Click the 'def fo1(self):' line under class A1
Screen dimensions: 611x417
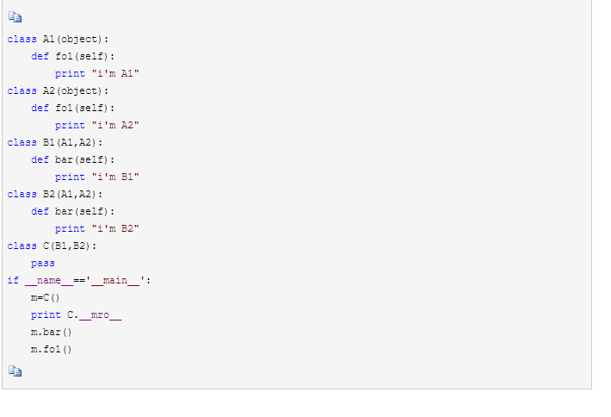point(73,56)
